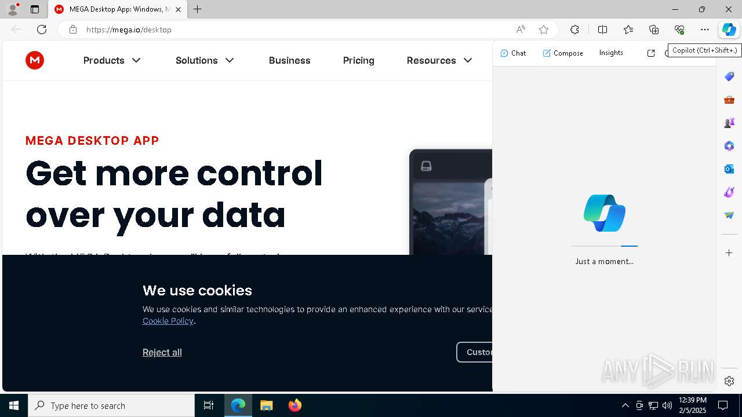Image resolution: width=742 pixels, height=417 pixels.
Task: Open the volume control tray icon
Action: (x=667, y=405)
